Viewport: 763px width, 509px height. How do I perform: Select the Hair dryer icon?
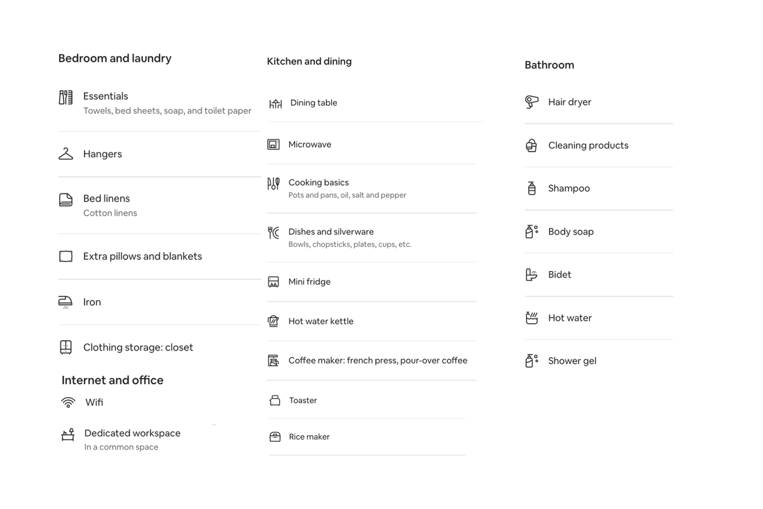click(x=532, y=102)
